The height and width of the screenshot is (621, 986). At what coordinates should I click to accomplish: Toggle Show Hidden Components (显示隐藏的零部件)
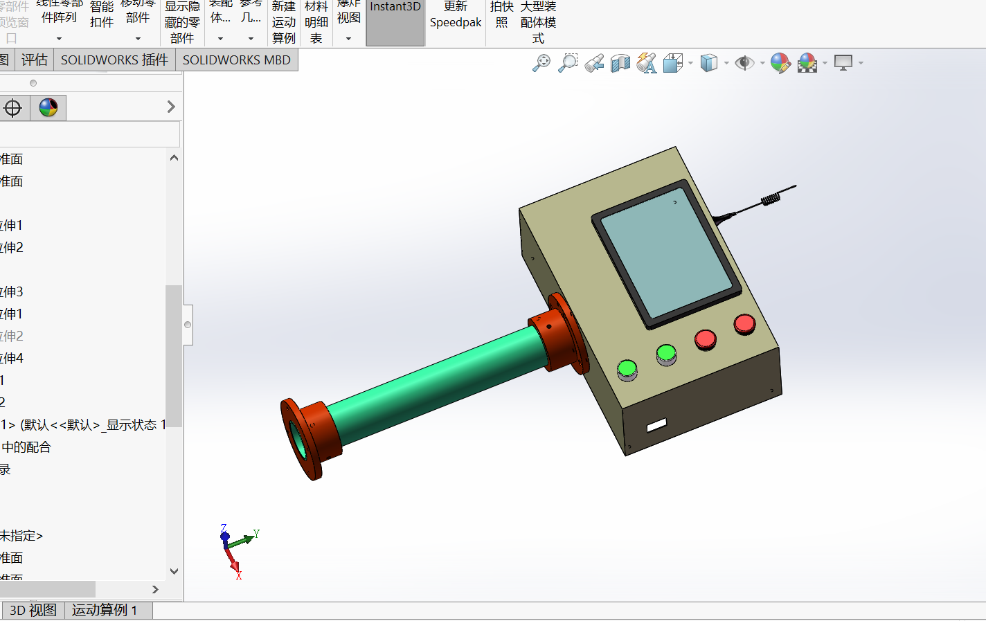(x=182, y=22)
